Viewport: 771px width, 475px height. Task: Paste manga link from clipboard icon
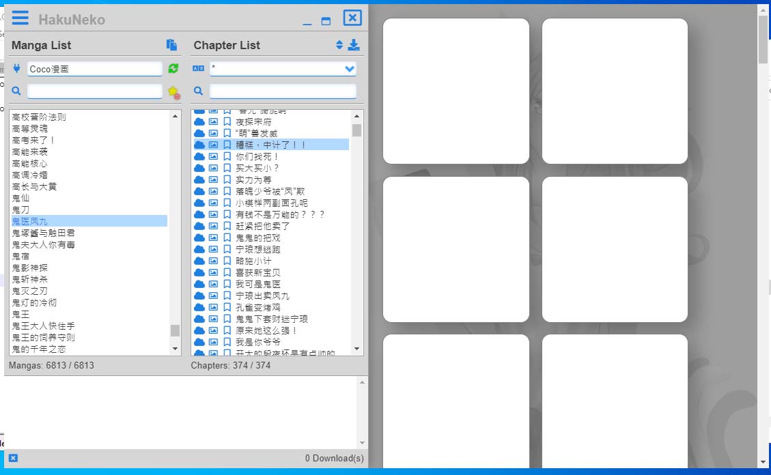coord(171,44)
